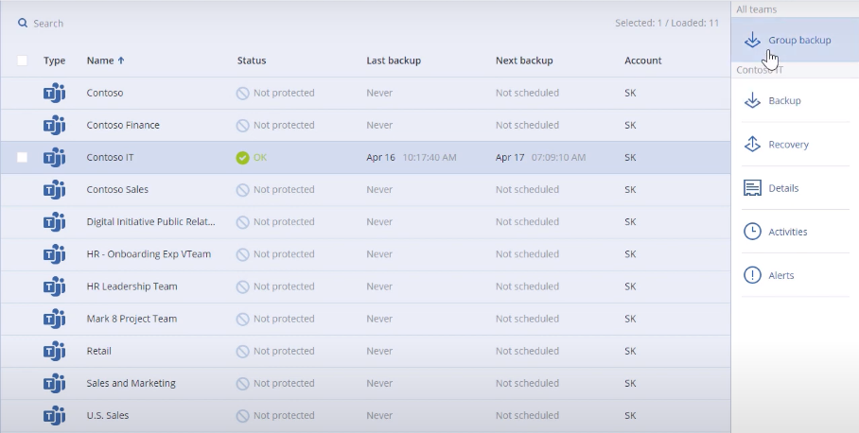This screenshot has width=859, height=433.
Task: Click the Details panel icon
Action: click(753, 188)
